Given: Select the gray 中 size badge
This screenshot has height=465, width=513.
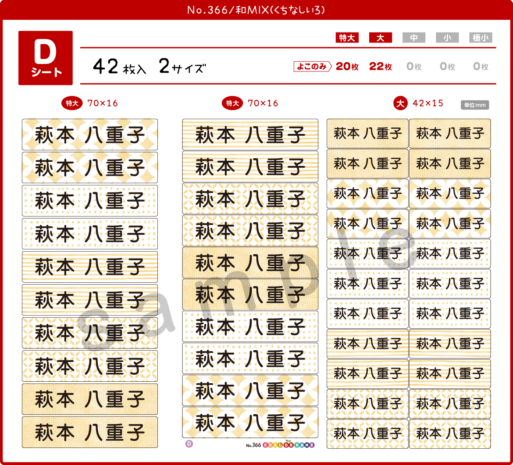Looking at the screenshot, I should (414, 38).
